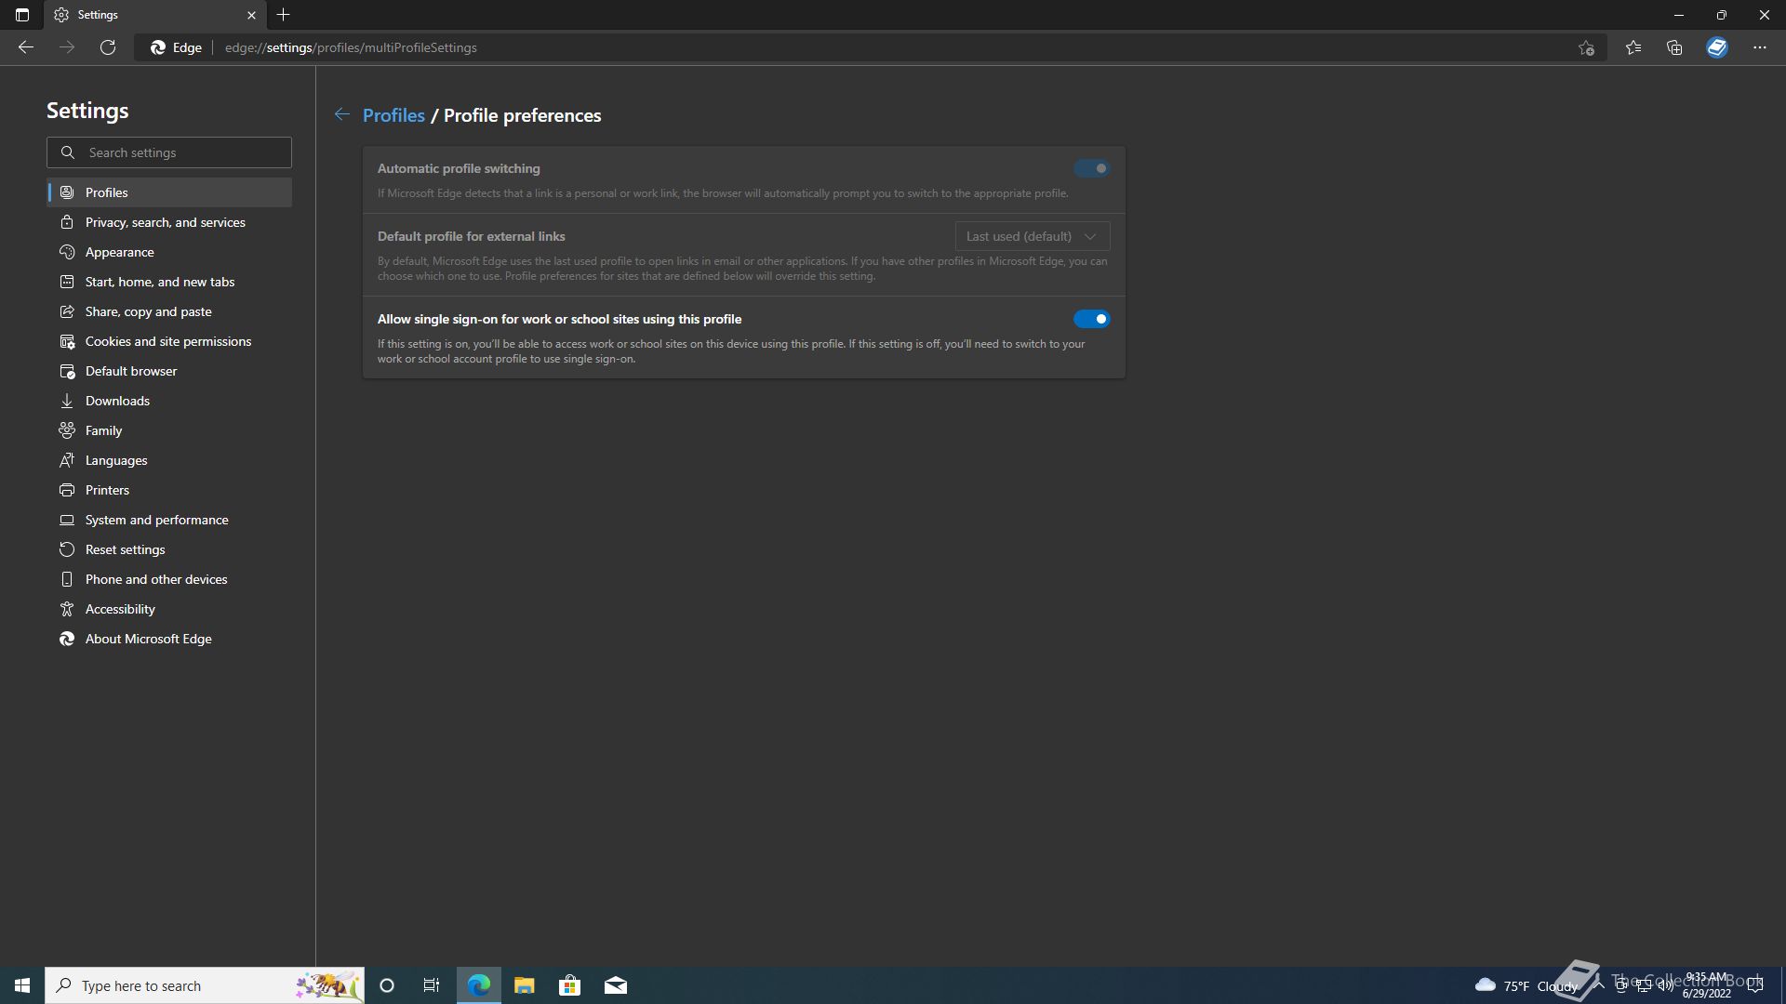1786x1004 pixels.
Task: Open Cookies and site permissions
Action: (x=170, y=341)
